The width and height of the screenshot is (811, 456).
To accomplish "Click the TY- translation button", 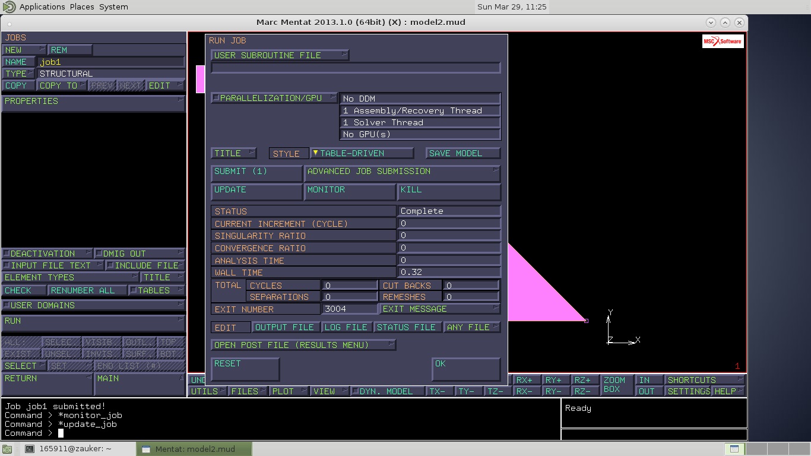I will 470,391.
